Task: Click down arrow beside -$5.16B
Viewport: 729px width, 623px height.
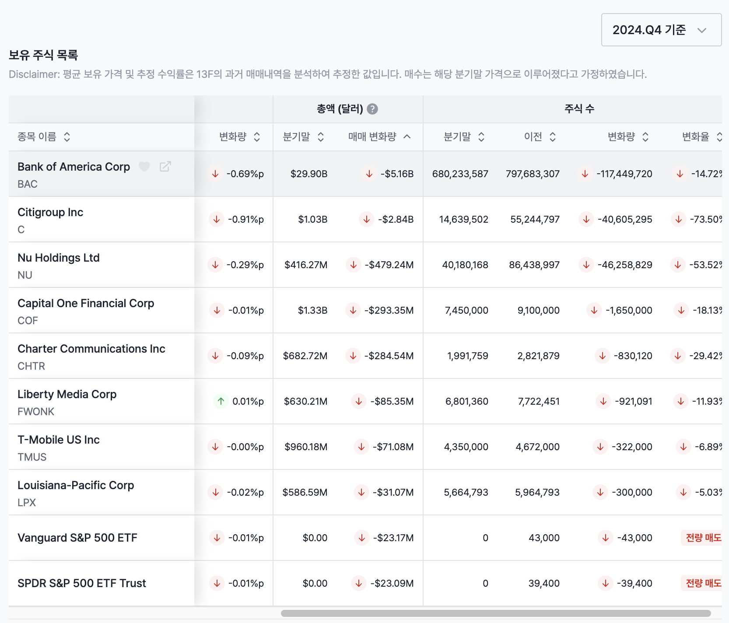Action: point(369,174)
